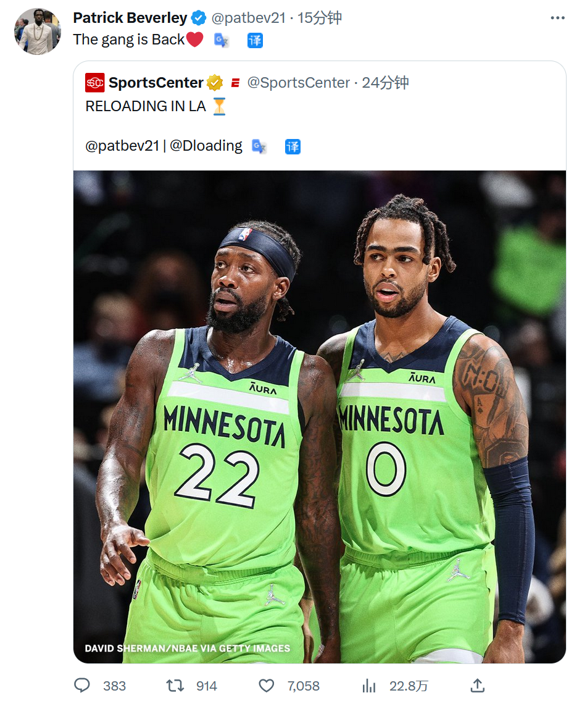Image resolution: width=582 pixels, height=706 pixels.
Task: Click Patrick Beverley's profile avatar
Action: (38, 32)
